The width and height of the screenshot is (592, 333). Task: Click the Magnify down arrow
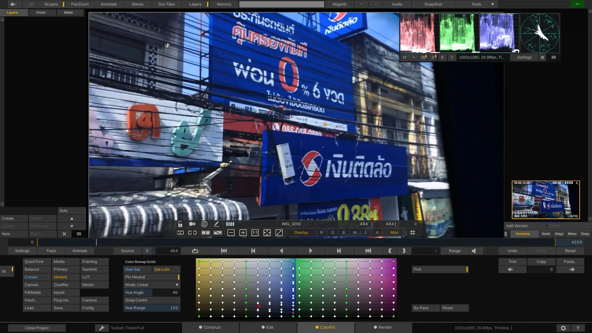tap(361, 4)
